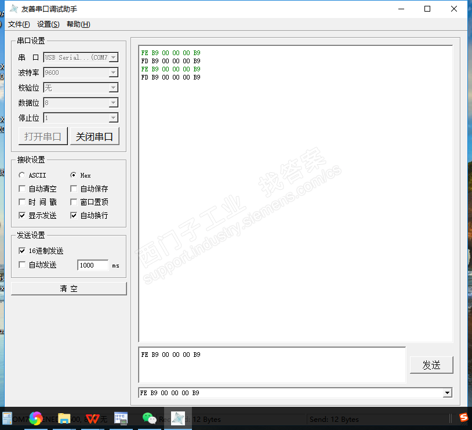Open the 数据位 data bits dropdown
The image size is (472, 430).
(114, 103)
